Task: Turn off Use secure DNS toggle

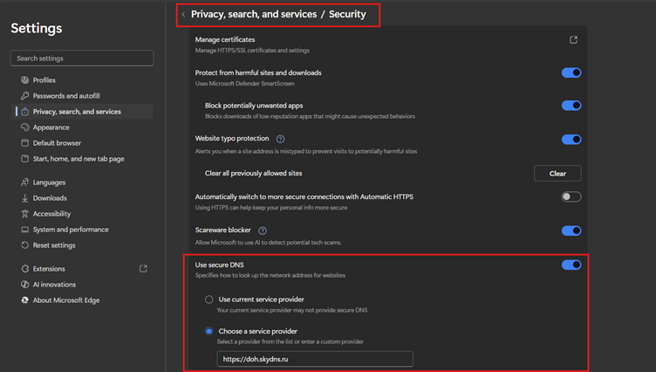Action: [571, 265]
